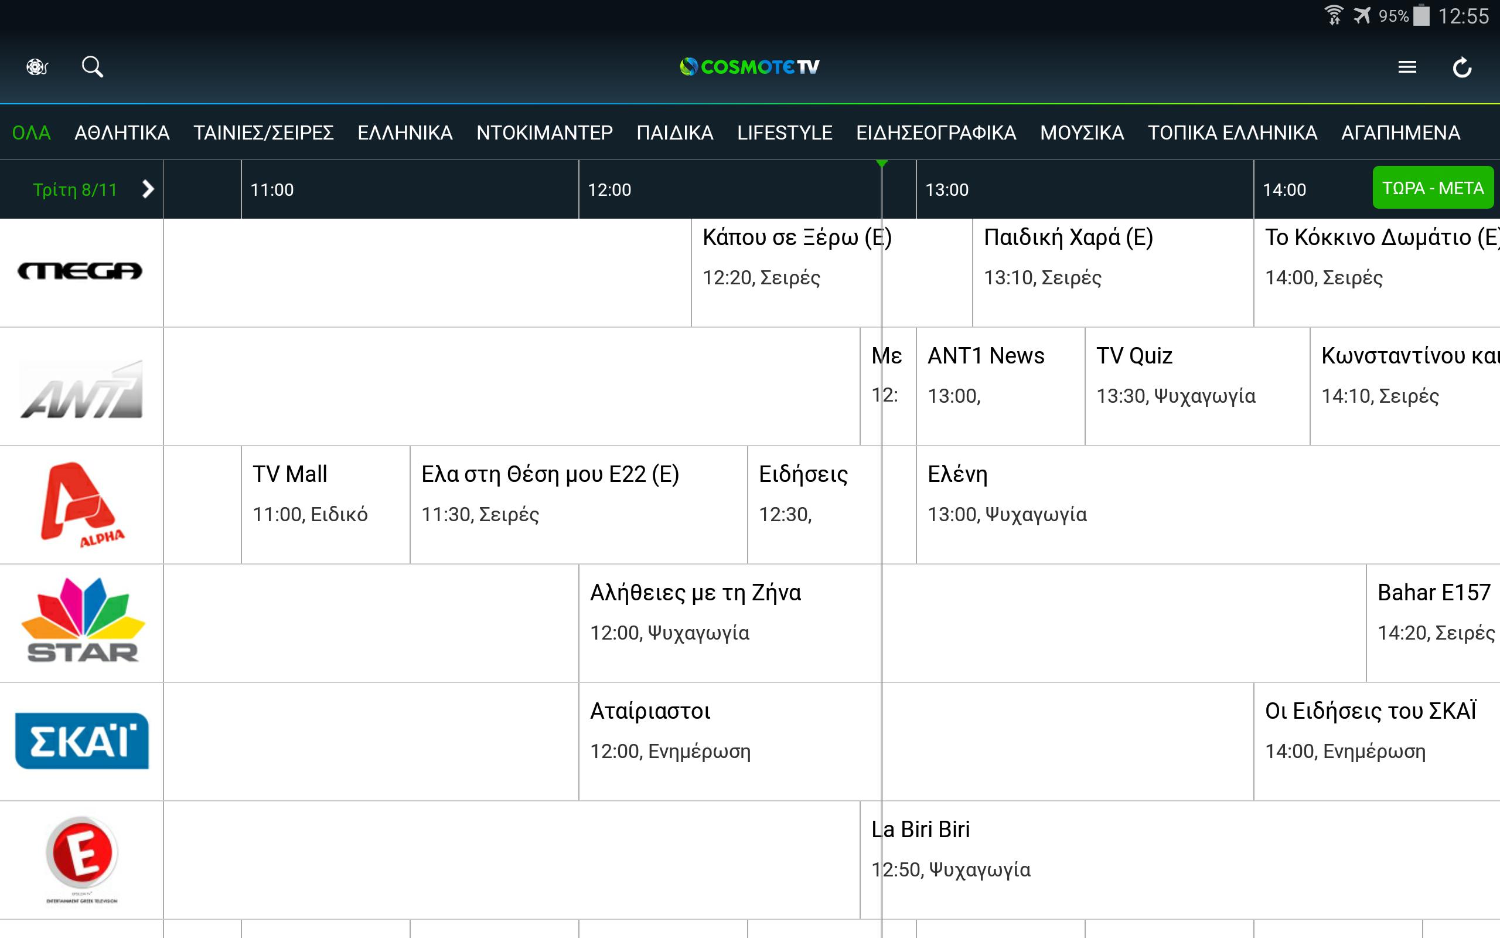Click the COSMOTE TV logo
This screenshot has width=1500, height=938.
pyautogui.click(x=749, y=66)
